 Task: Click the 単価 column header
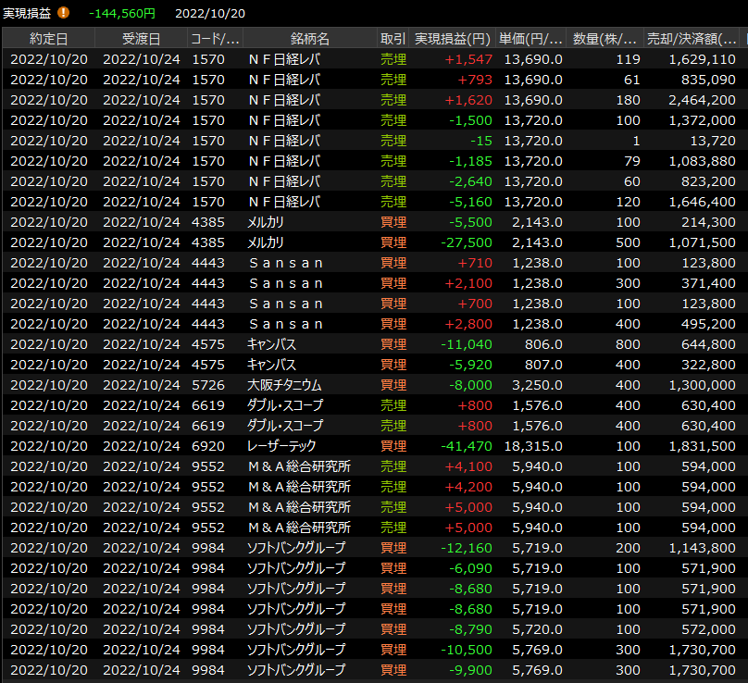click(530, 38)
